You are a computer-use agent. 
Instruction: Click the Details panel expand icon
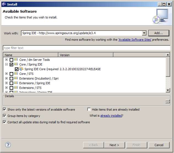coord(168,102)
